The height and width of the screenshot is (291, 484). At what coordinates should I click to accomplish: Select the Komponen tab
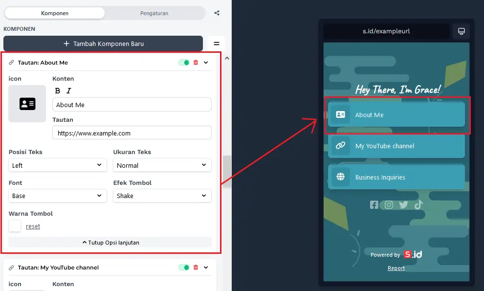54,13
